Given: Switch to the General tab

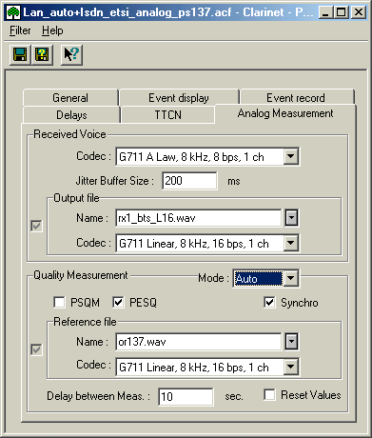Looking at the screenshot, I should [70, 98].
